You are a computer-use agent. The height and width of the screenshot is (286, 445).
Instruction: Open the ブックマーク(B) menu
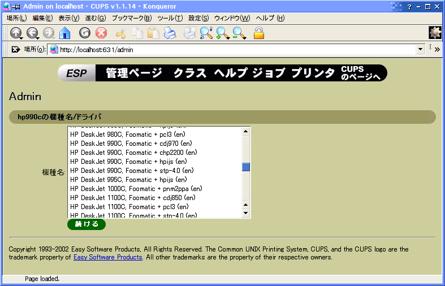(131, 18)
